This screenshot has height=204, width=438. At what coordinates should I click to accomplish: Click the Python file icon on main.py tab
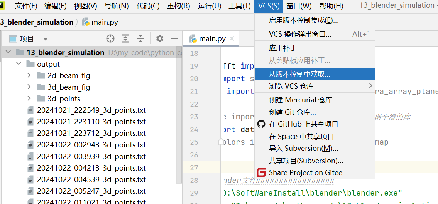(193, 39)
